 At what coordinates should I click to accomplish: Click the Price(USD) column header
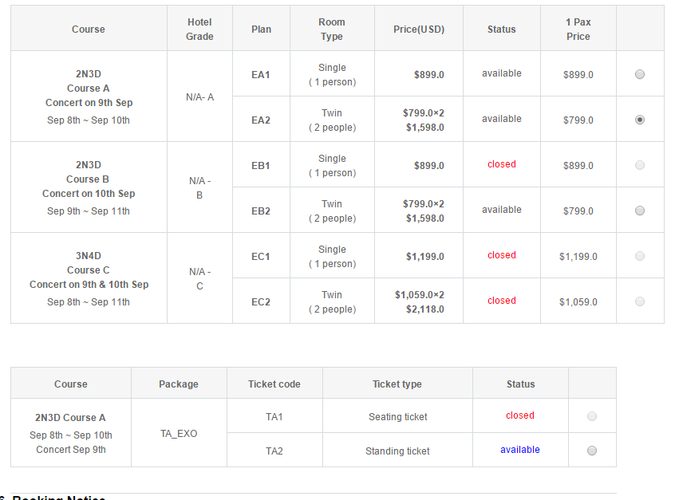tap(419, 29)
